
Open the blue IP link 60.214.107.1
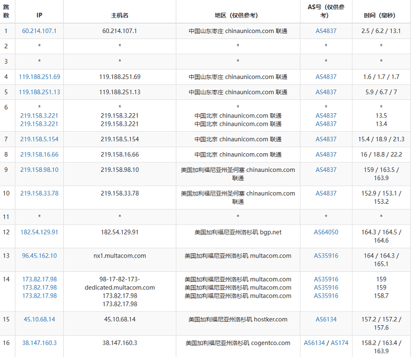pos(39,31)
